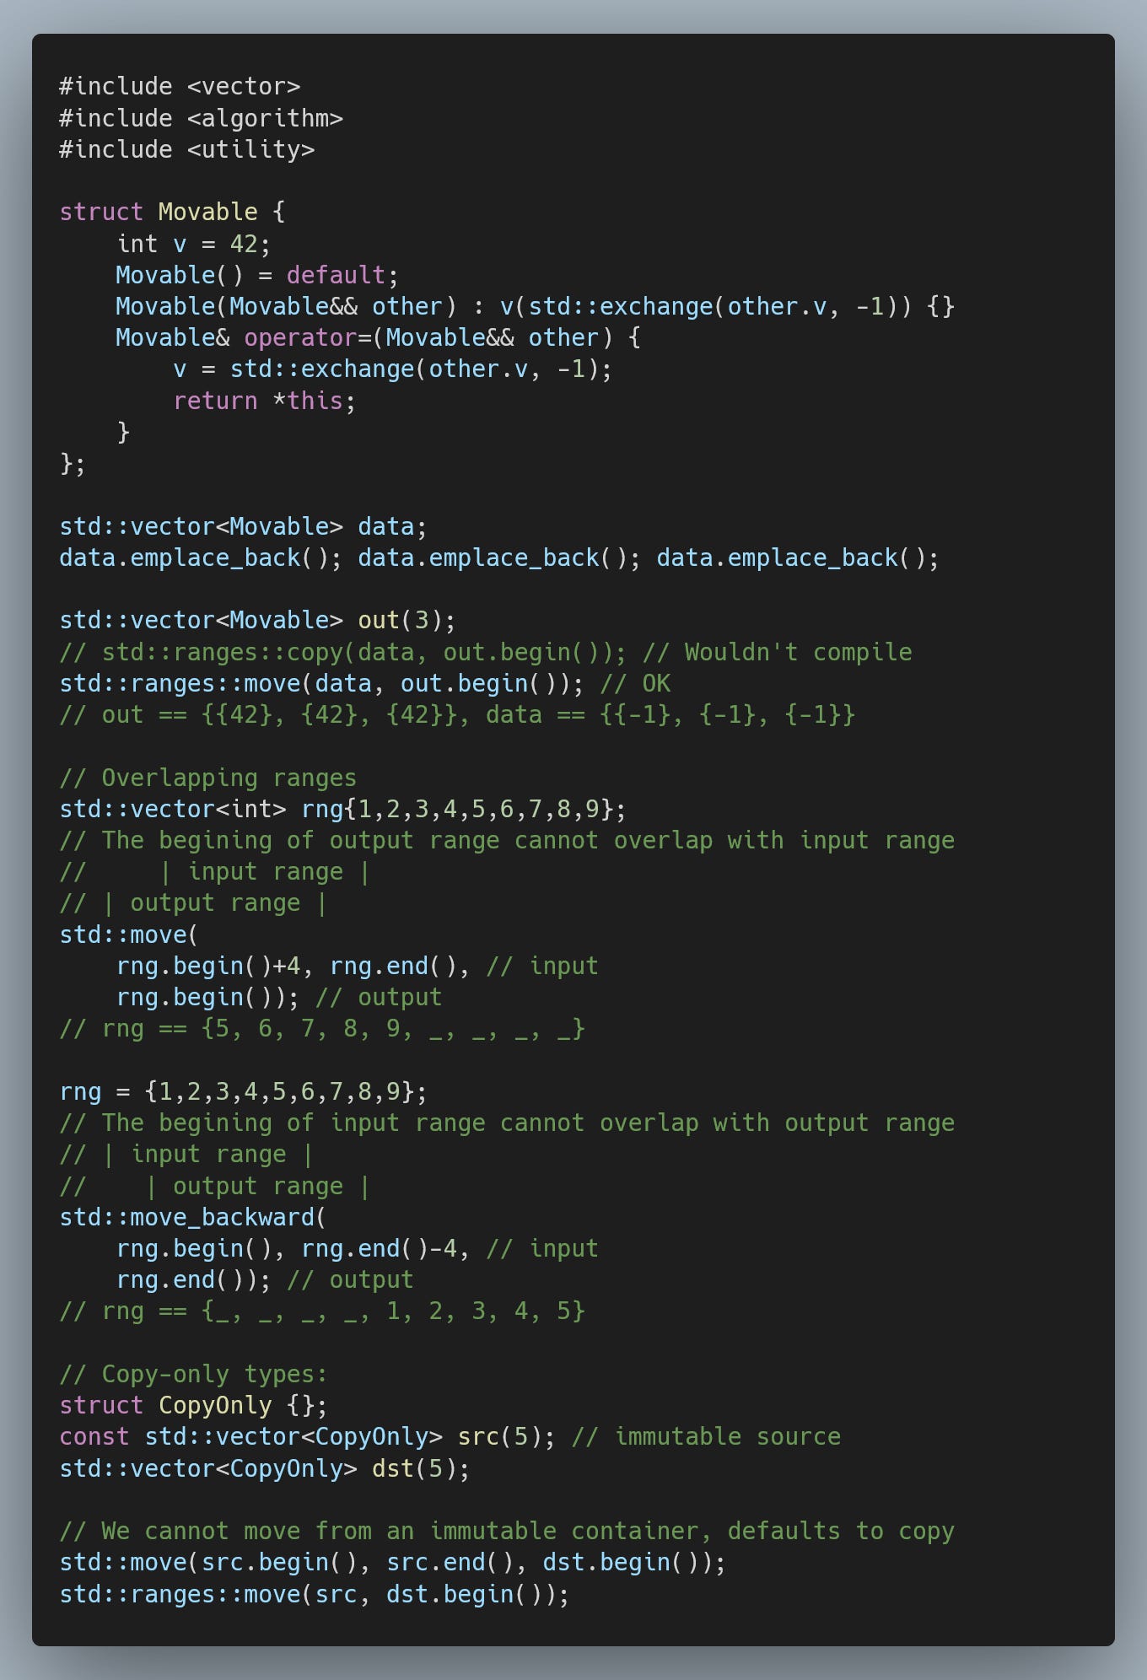Click the line with three emplace_back calls
1147x1680 pixels.
click(498, 557)
